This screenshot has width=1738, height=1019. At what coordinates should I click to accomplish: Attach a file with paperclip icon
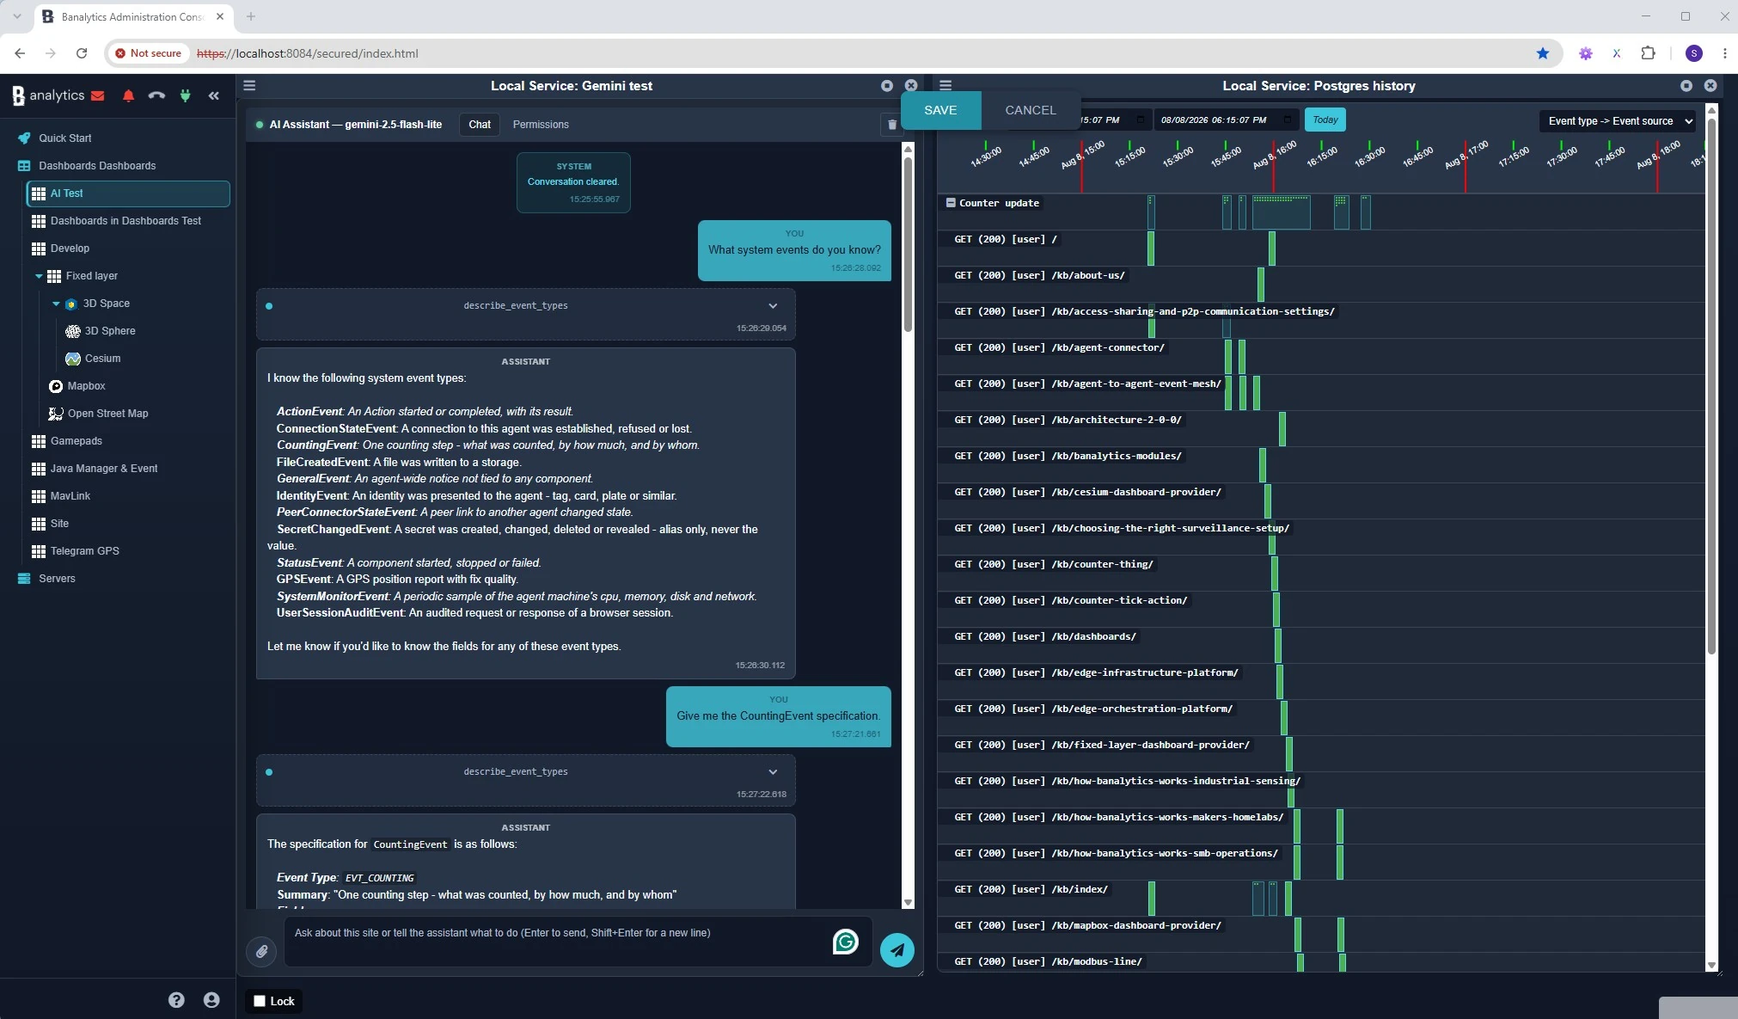point(261,951)
